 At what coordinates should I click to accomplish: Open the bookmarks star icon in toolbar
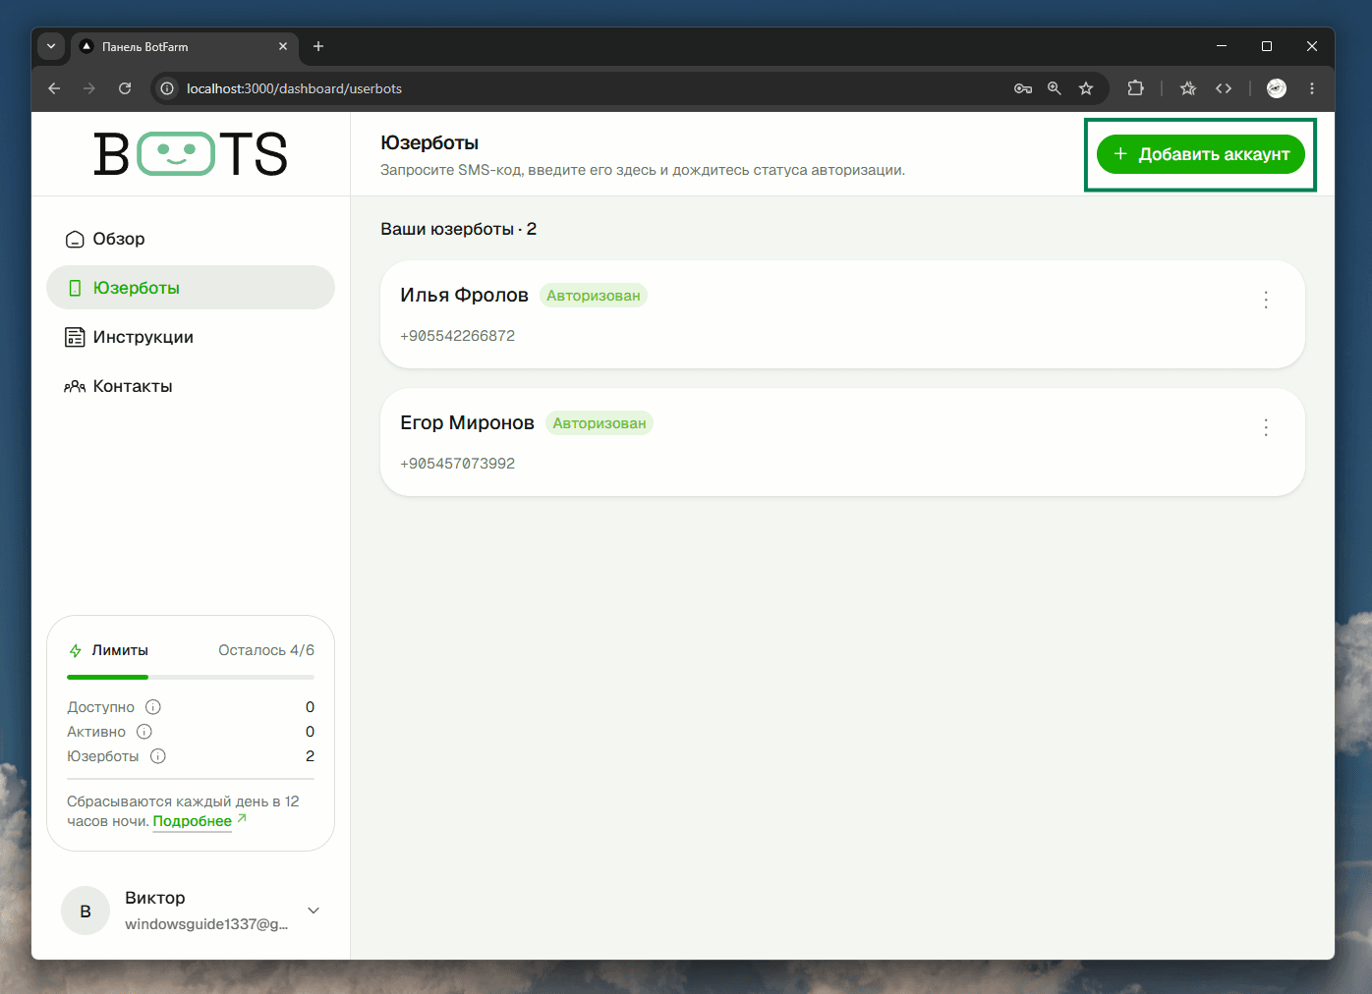[1188, 88]
